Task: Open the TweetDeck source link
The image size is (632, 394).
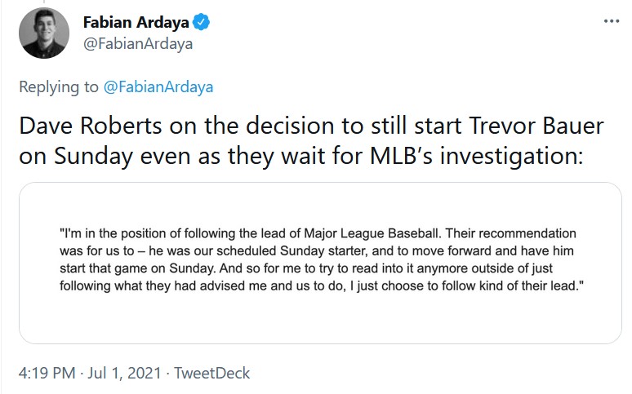Action: (212, 373)
